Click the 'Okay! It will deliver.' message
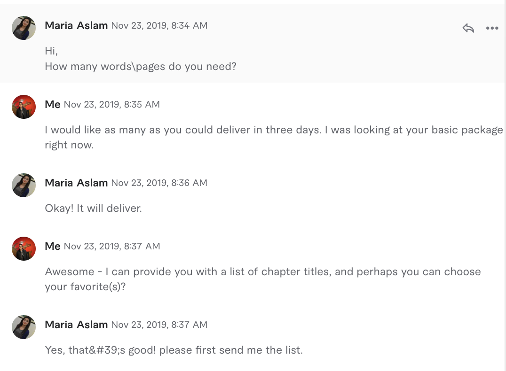 pyautogui.click(x=93, y=208)
